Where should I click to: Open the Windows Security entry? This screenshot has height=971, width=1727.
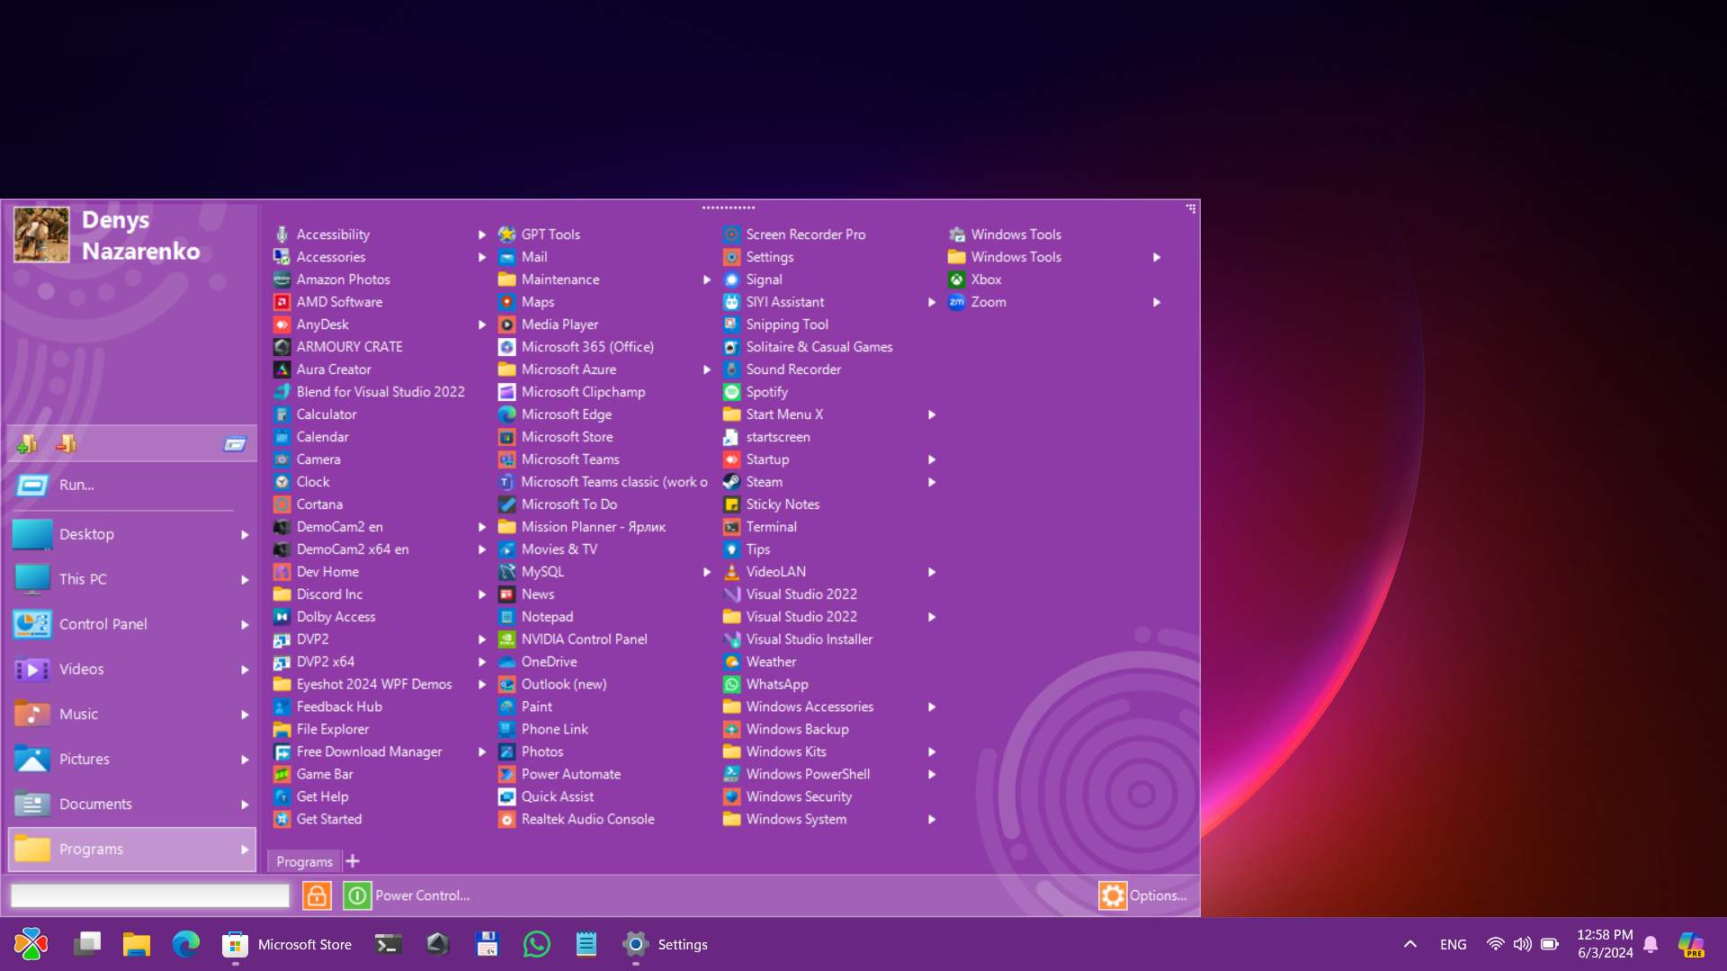click(x=788, y=797)
